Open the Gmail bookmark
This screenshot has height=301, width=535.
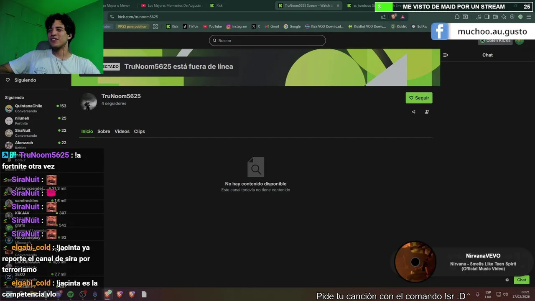pos(272,26)
